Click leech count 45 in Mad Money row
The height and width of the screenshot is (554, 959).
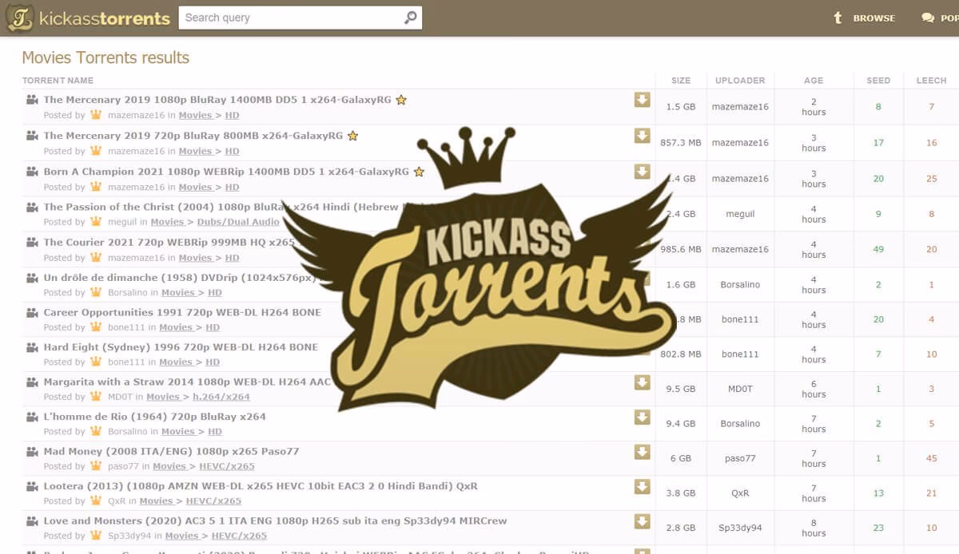coord(931,459)
